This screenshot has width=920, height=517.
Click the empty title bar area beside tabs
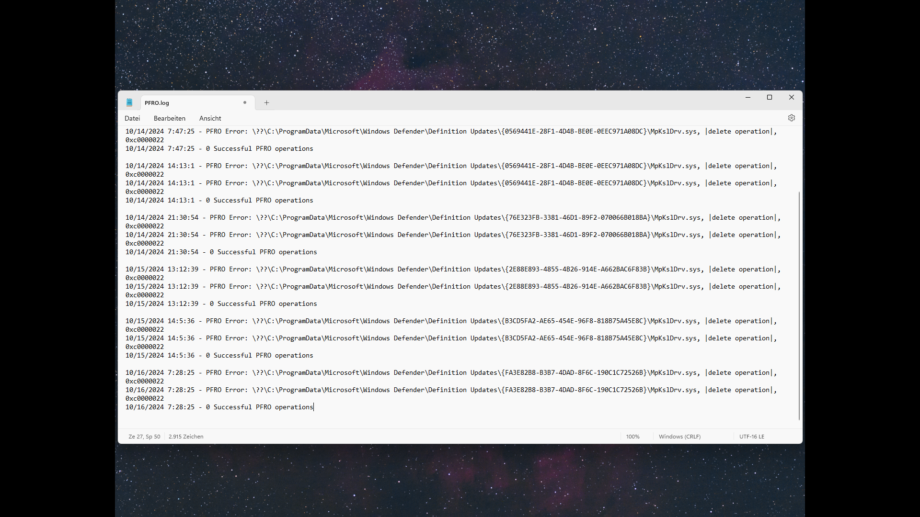[x=479, y=101]
